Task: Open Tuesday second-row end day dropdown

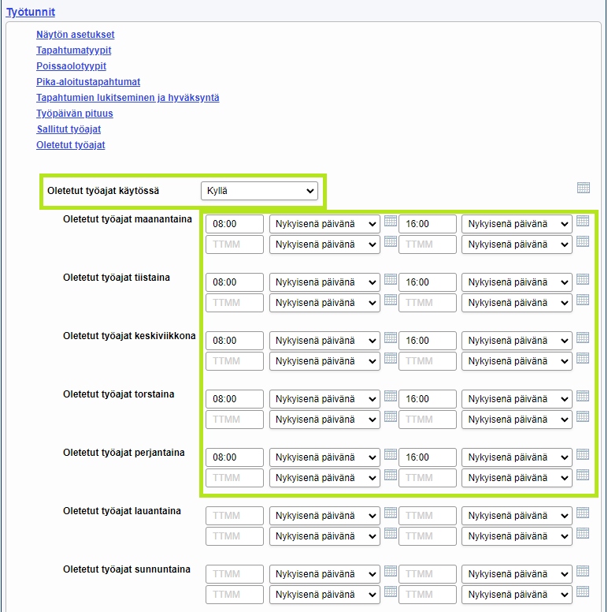Action: click(517, 303)
